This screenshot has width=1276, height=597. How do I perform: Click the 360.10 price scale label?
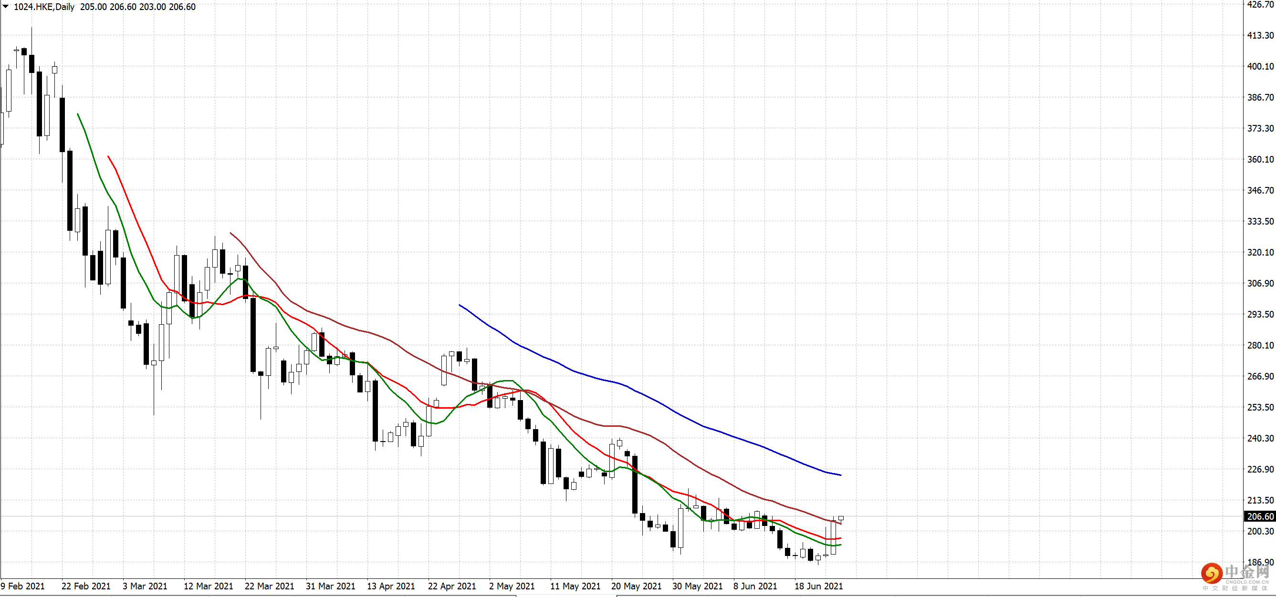point(1260,159)
